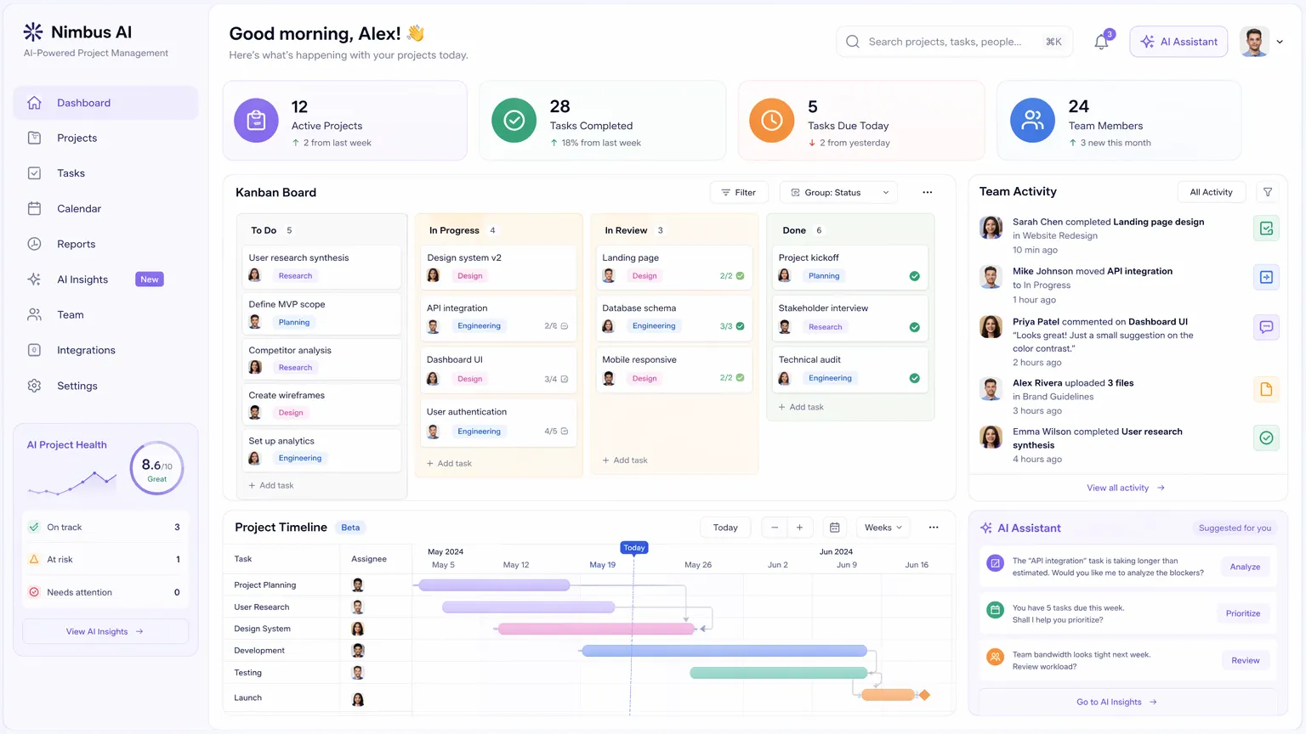Open the Projects section from sidebar
1306x734 pixels.
click(76, 138)
